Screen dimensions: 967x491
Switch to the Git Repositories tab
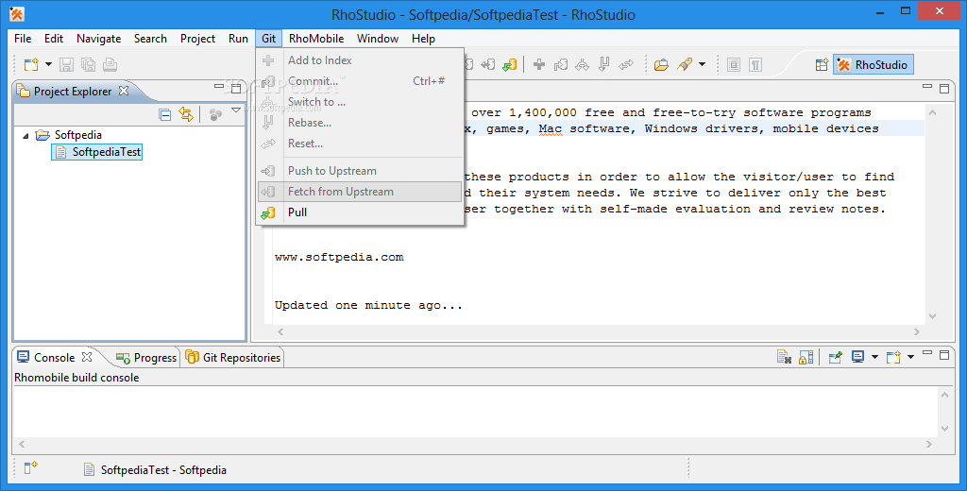click(233, 358)
